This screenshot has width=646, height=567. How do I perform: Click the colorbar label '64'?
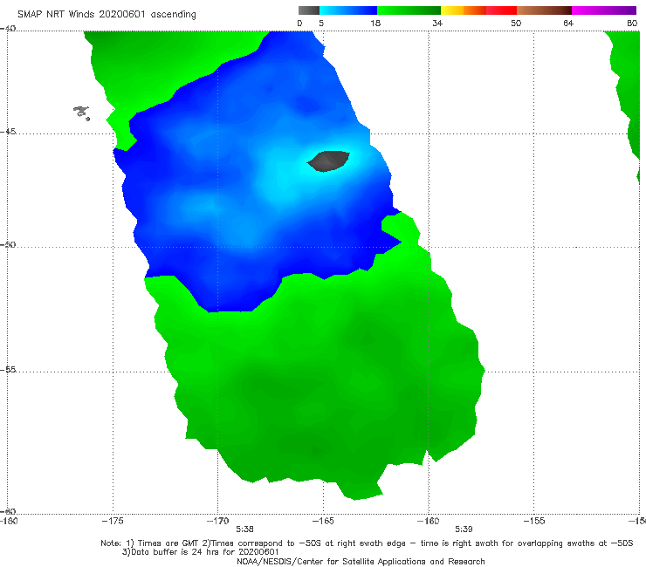tap(568, 24)
